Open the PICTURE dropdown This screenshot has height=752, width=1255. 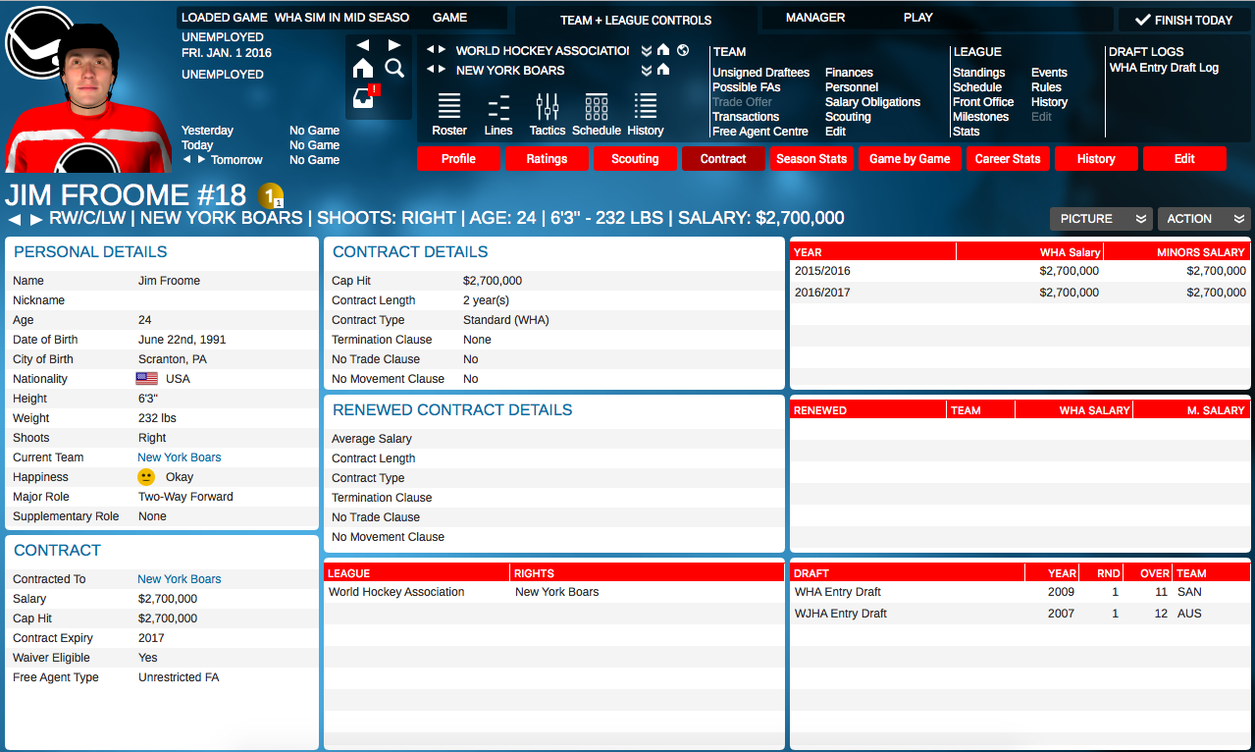(1100, 219)
